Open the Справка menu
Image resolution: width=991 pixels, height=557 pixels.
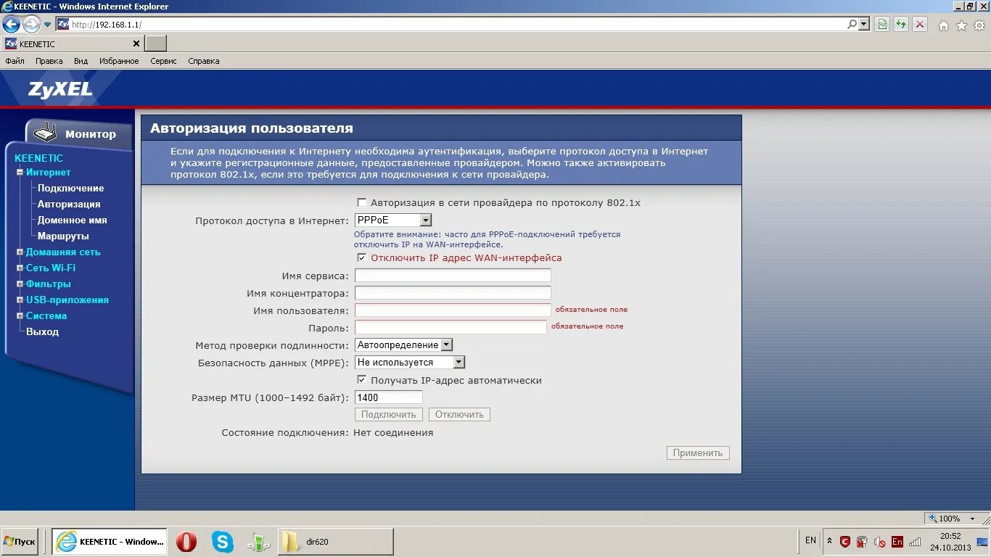(x=204, y=61)
